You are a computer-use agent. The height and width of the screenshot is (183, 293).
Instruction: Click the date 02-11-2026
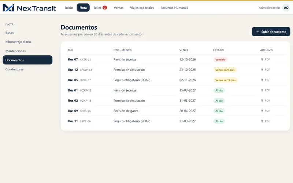pyautogui.click(x=188, y=80)
